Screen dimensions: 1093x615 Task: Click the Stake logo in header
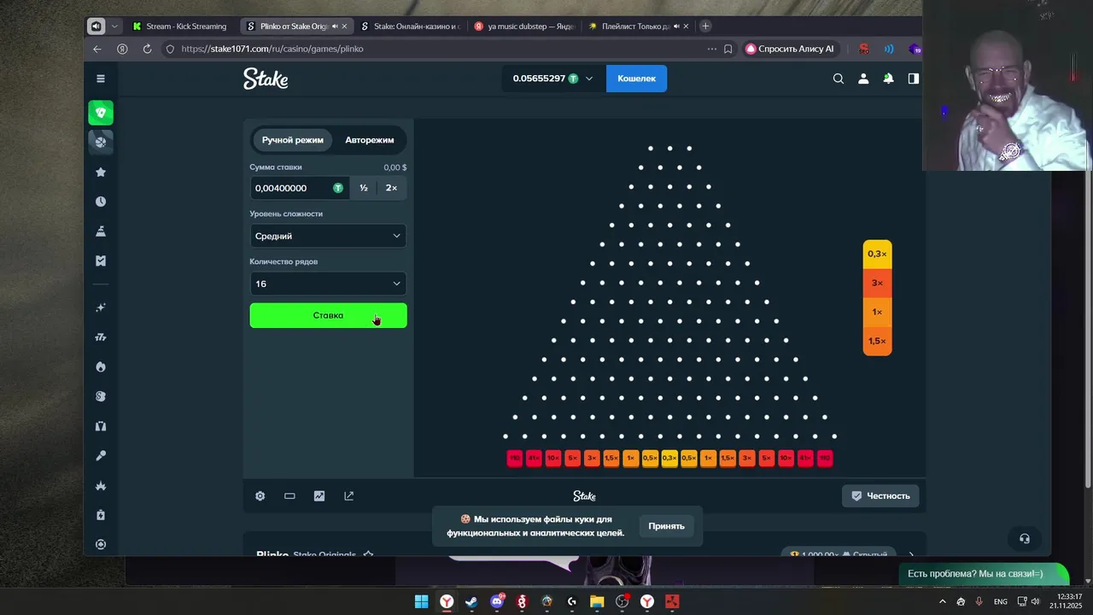(266, 79)
